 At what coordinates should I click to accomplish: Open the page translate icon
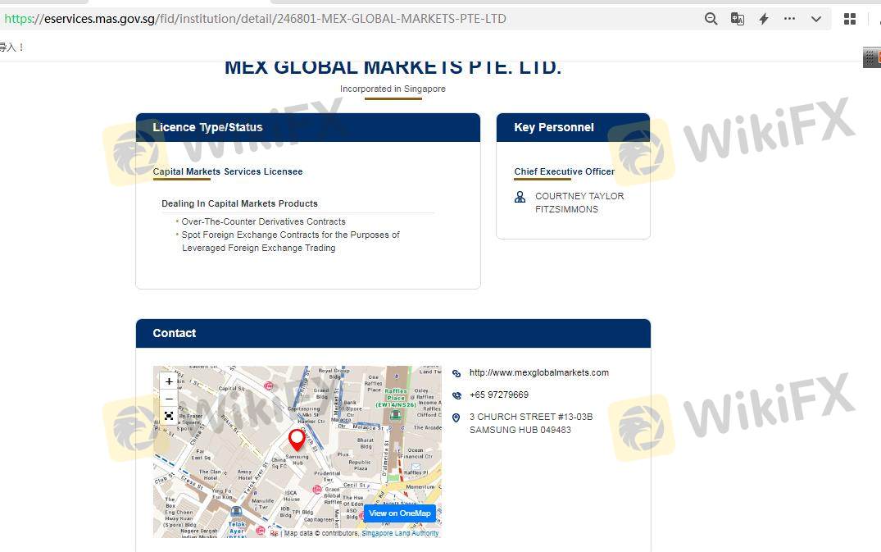tap(738, 19)
